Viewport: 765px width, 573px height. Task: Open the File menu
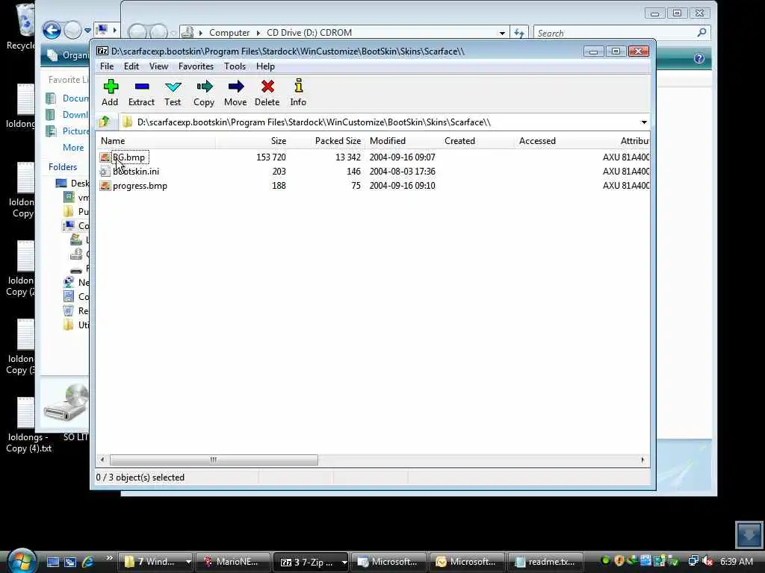click(107, 66)
